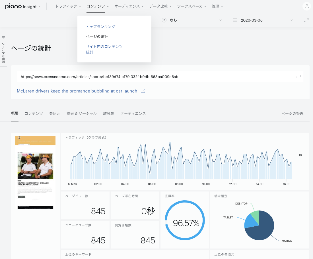313x259 pixels.
Task: Click the calendar icon next to 2020-03-06
Action: click(x=235, y=20)
